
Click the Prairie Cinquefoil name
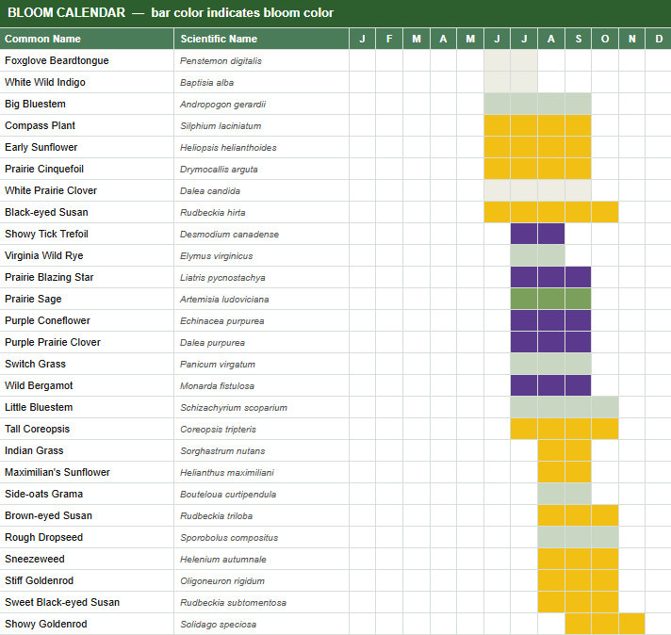(x=87, y=169)
